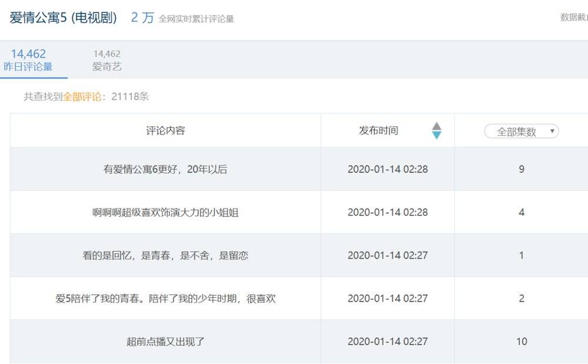This screenshot has height=364, width=588.
Task: Switch to the 昨日评论量 tab
Action: (x=28, y=60)
